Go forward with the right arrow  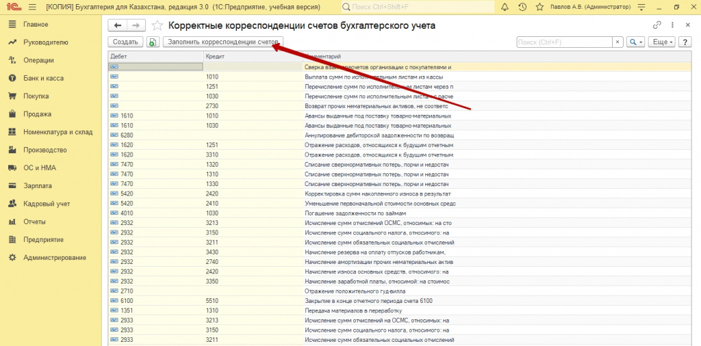(x=136, y=25)
